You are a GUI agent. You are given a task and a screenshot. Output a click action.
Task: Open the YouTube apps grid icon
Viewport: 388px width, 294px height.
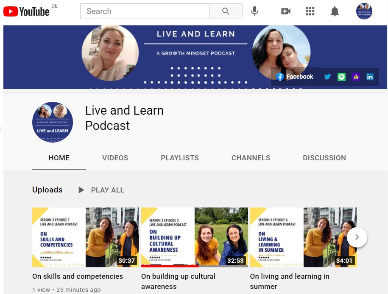tap(310, 11)
